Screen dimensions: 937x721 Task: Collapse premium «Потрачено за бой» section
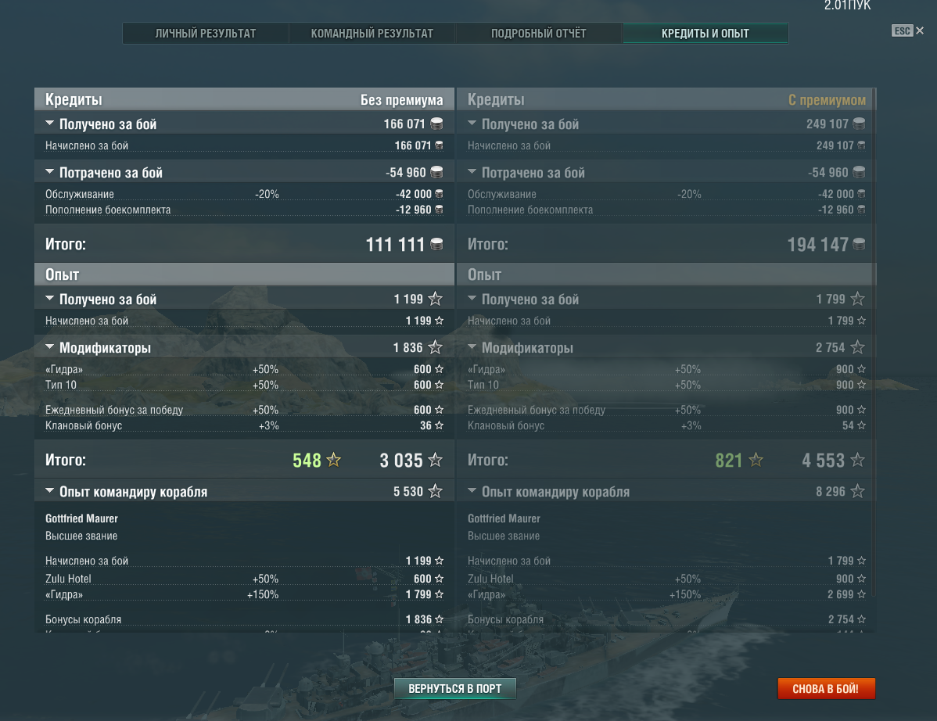tap(472, 171)
